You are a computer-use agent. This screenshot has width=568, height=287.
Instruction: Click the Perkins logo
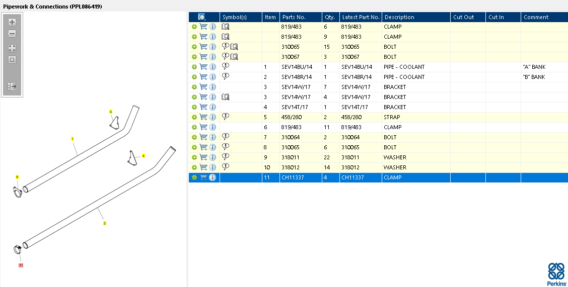(556, 274)
